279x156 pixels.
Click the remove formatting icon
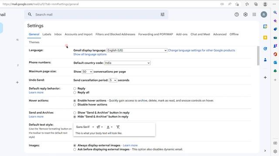coord(118,127)
